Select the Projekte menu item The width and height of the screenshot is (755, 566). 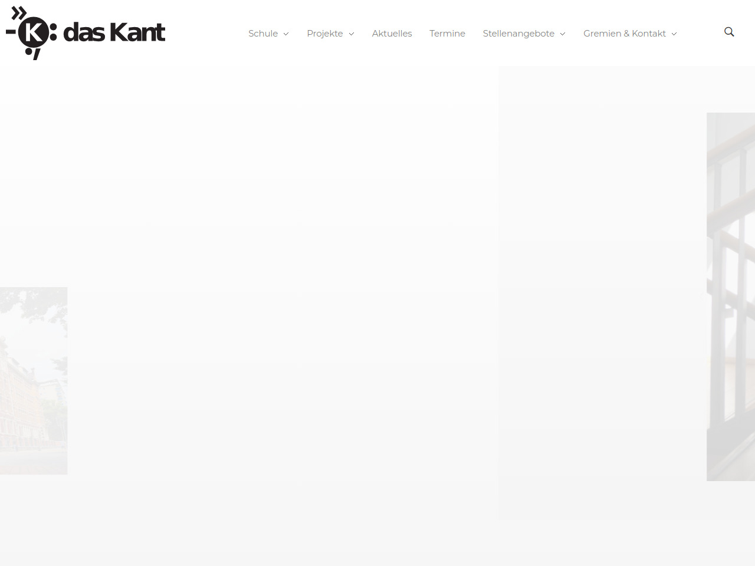tap(324, 34)
